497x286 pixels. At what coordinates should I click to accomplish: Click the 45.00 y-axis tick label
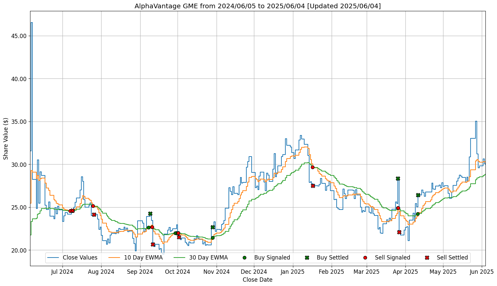tap(19, 36)
